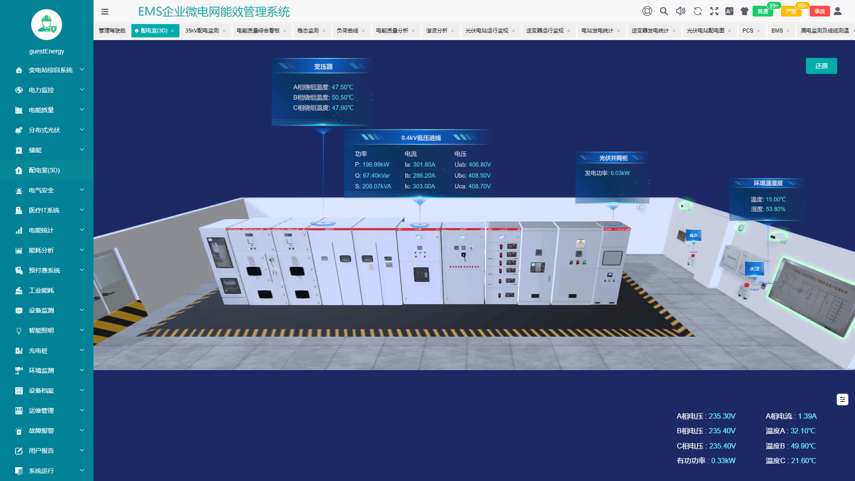Click the speaker sound icon
The width and height of the screenshot is (855, 481).
[x=680, y=11]
